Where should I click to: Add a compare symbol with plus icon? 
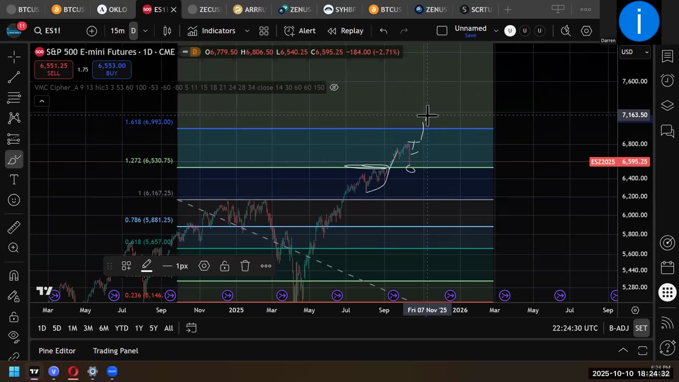pyautogui.click(x=92, y=31)
